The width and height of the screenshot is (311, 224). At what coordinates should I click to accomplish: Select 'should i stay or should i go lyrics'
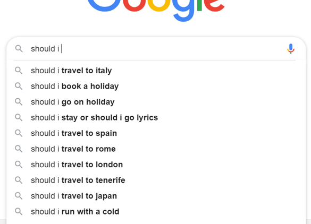click(156, 117)
